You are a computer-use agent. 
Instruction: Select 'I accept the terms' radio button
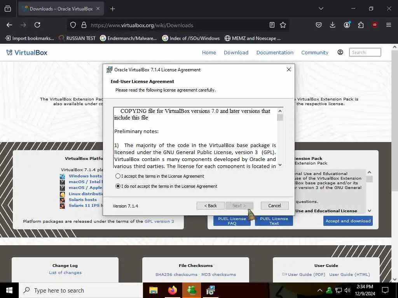(118, 176)
